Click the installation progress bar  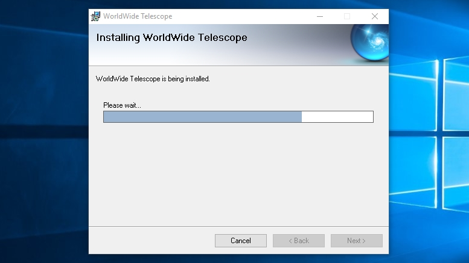pos(238,117)
